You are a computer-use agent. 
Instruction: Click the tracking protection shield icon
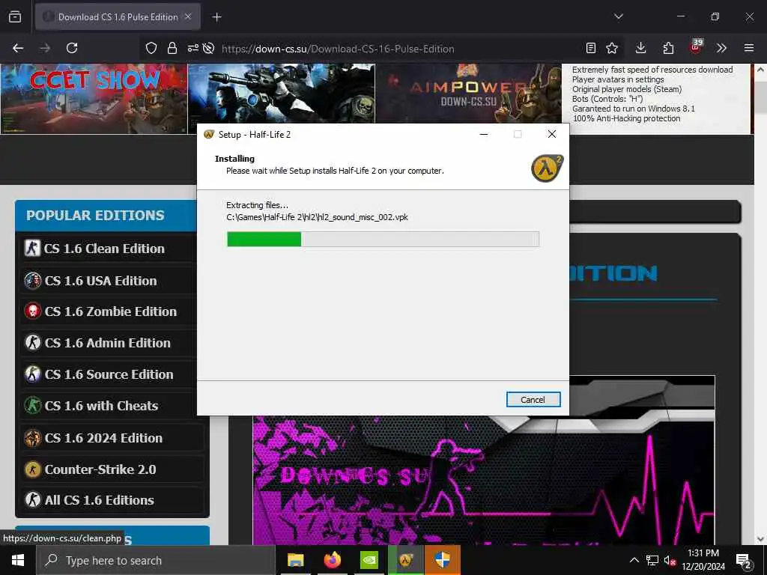pyautogui.click(x=151, y=48)
